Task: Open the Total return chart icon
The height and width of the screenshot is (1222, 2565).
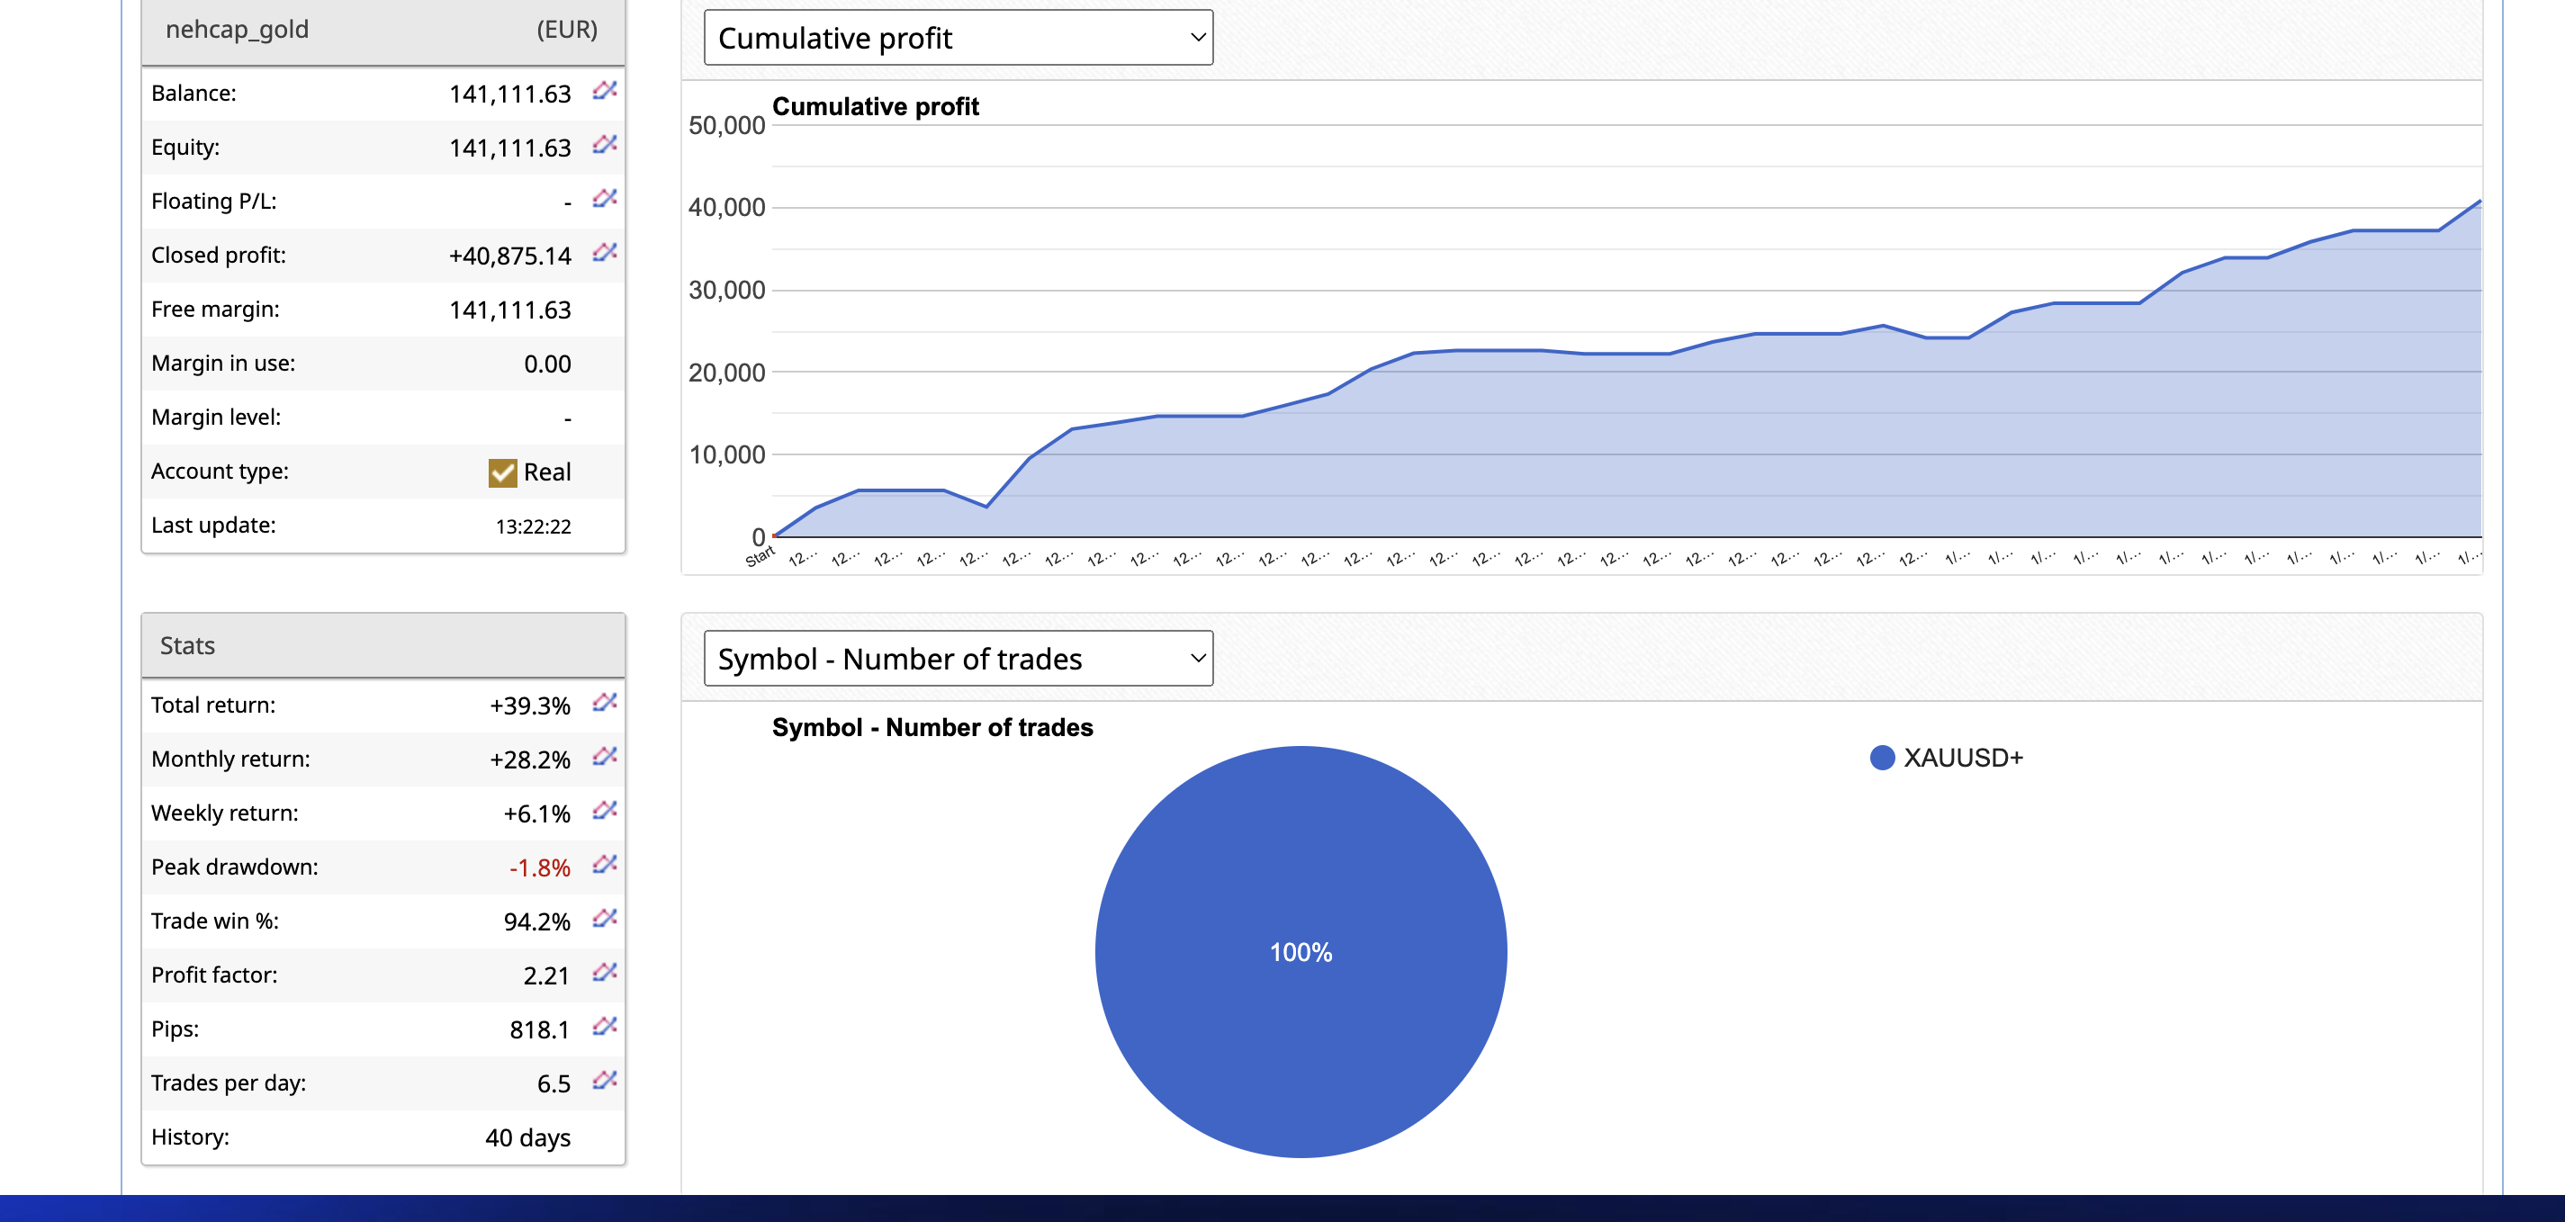Action: click(x=605, y=703)
